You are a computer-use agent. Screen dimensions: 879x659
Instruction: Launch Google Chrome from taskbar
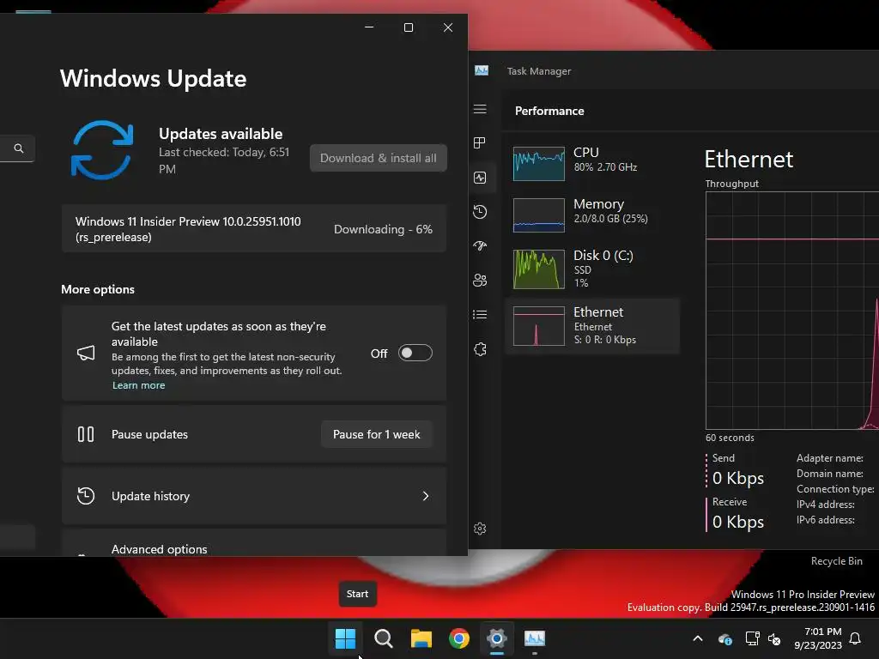(459, 638)
